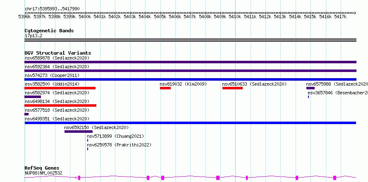
Task: Click the NUP88 exon block near 5400k
Action: tap(79, 178)
